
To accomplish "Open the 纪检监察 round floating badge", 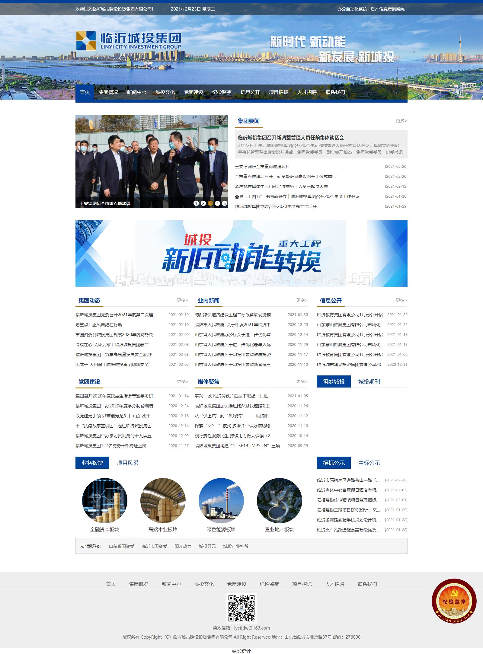I will [454, 601].
